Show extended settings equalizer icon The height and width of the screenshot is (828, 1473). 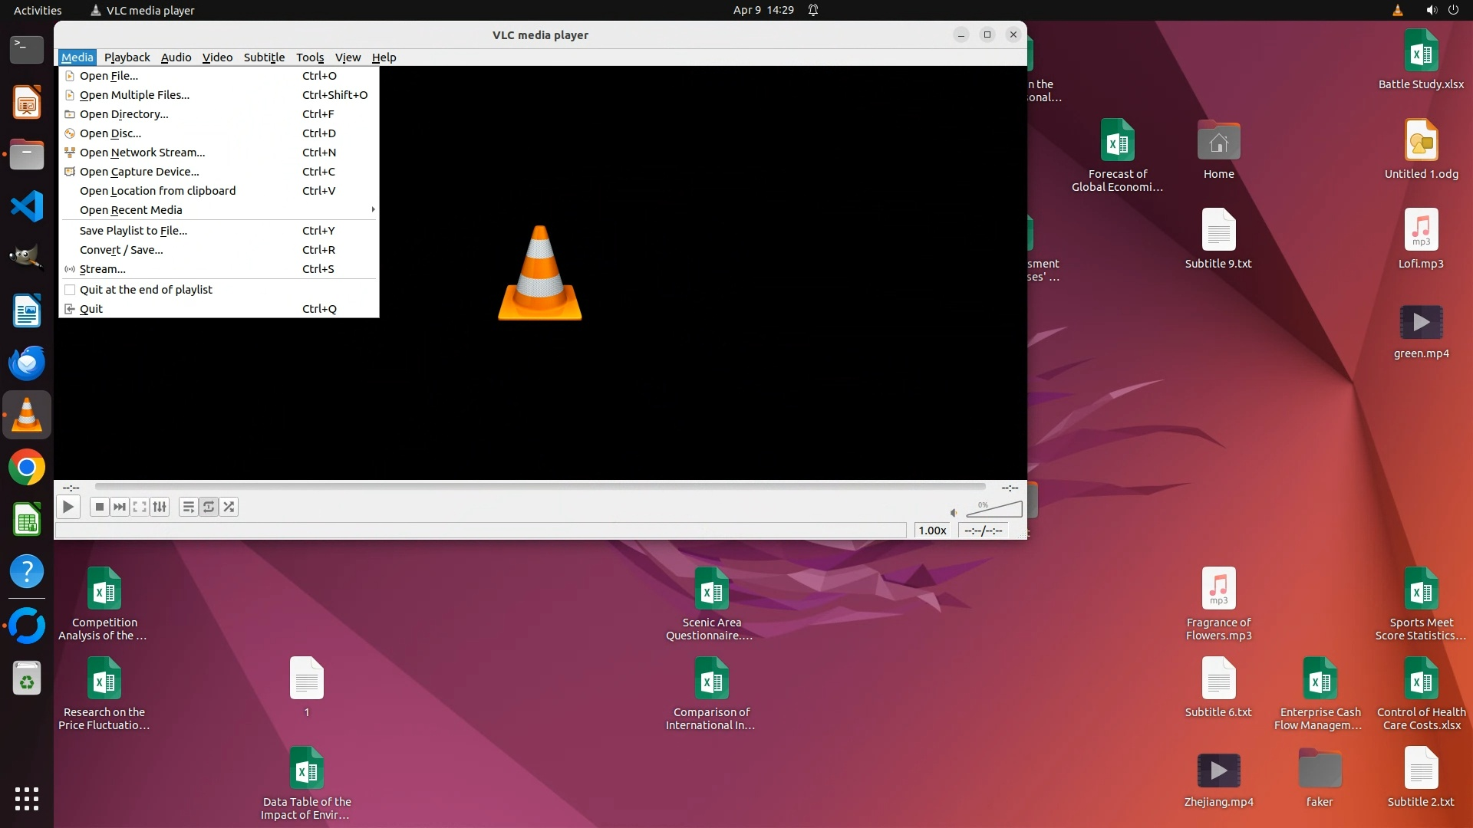tap(160, 507)
